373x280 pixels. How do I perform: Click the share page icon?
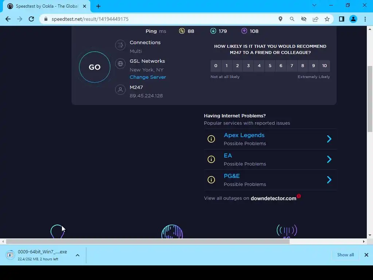[x=315, y=19]
